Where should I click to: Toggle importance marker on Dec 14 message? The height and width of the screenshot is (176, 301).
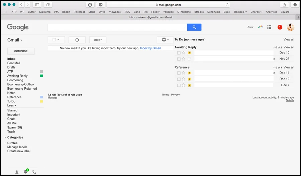coord(190,73)
